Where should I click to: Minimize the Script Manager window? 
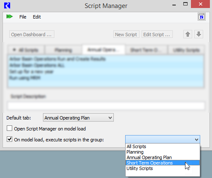[174, 5]
